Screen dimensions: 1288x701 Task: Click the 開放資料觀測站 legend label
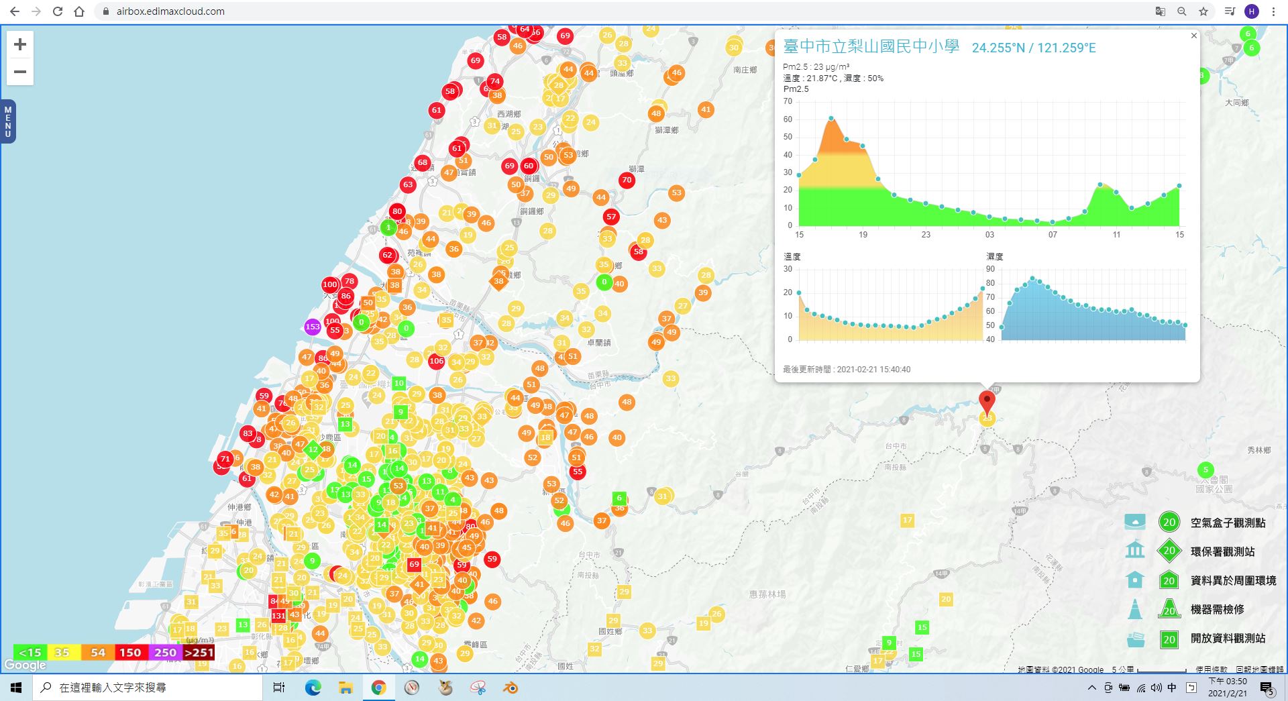[x=1228, y=639]
